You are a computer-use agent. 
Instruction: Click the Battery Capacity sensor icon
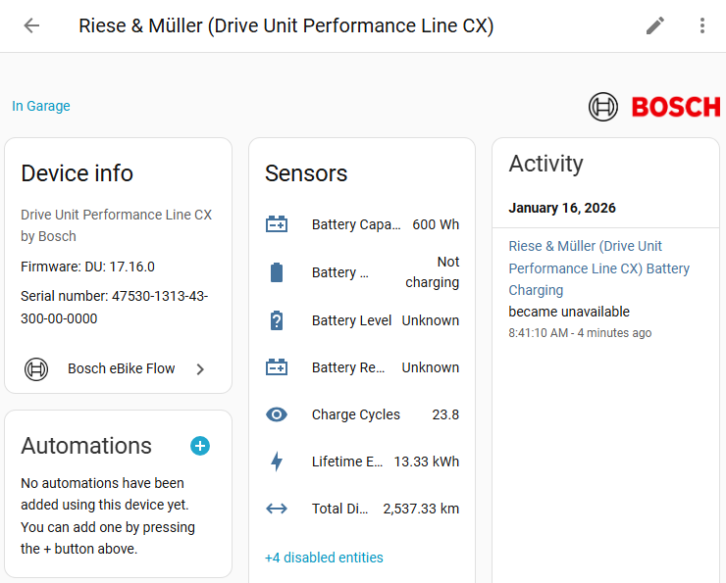pos(277,224)
